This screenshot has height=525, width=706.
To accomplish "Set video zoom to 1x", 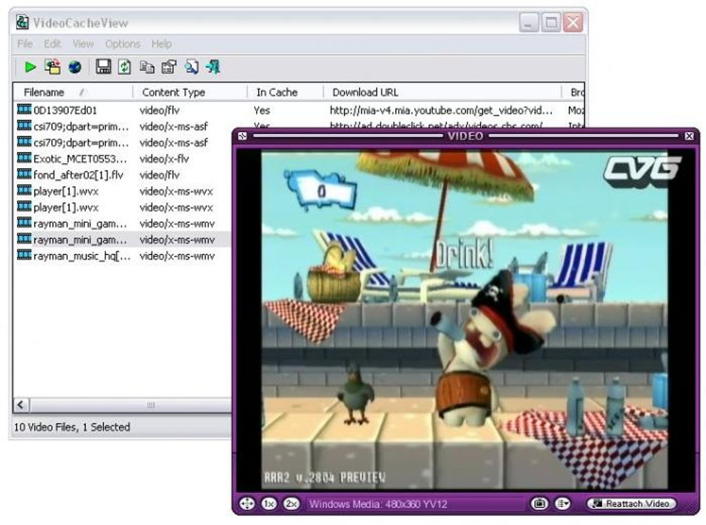I will [269, 504].
